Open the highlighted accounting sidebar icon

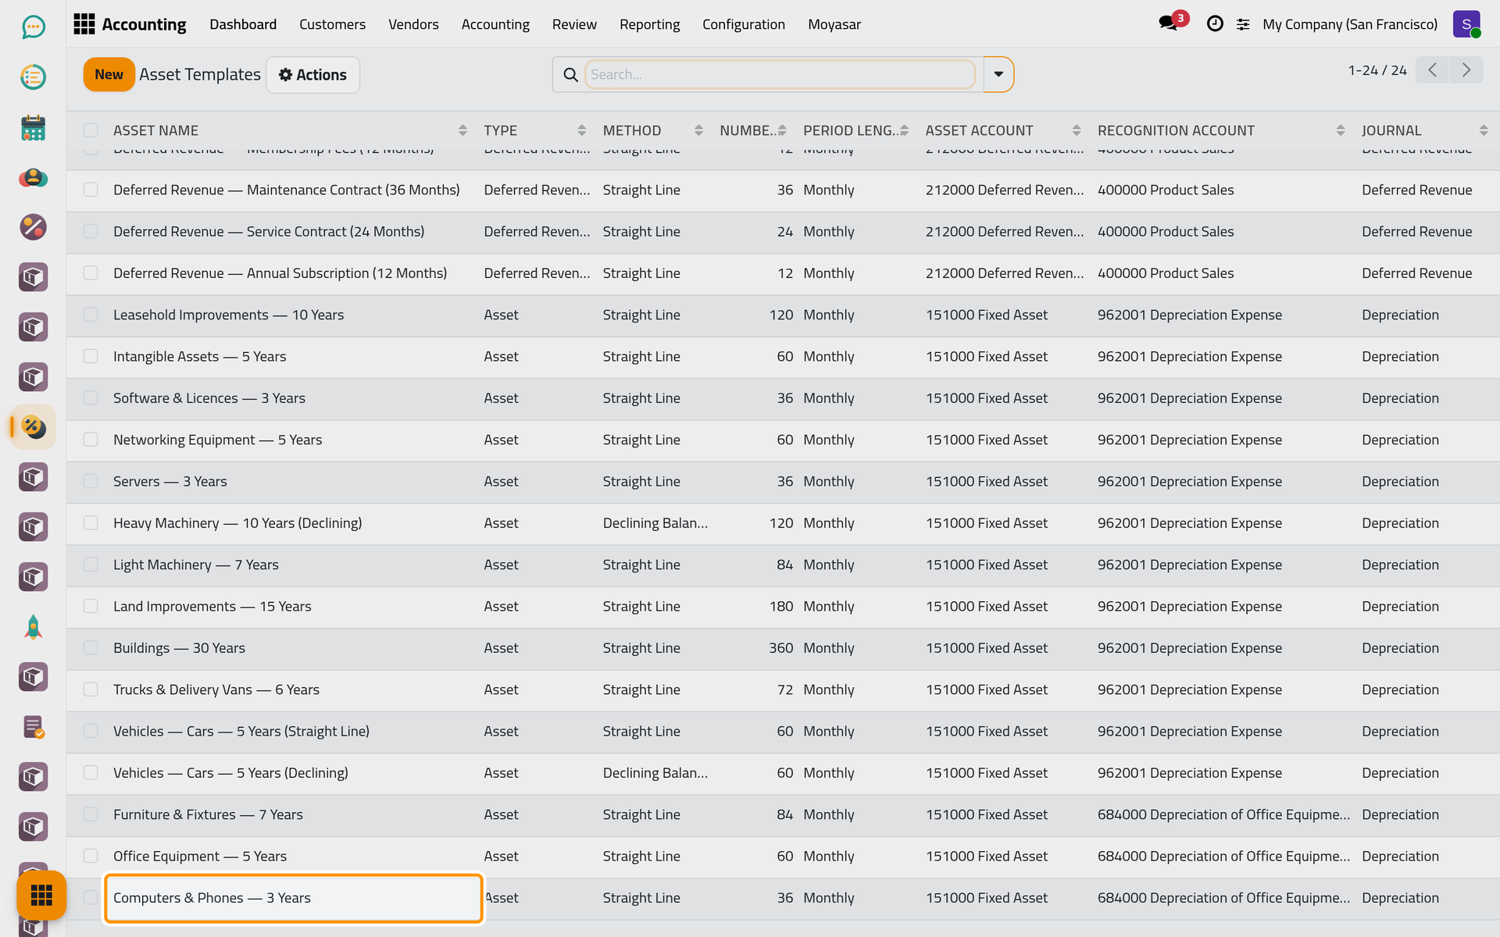point(33,427)
